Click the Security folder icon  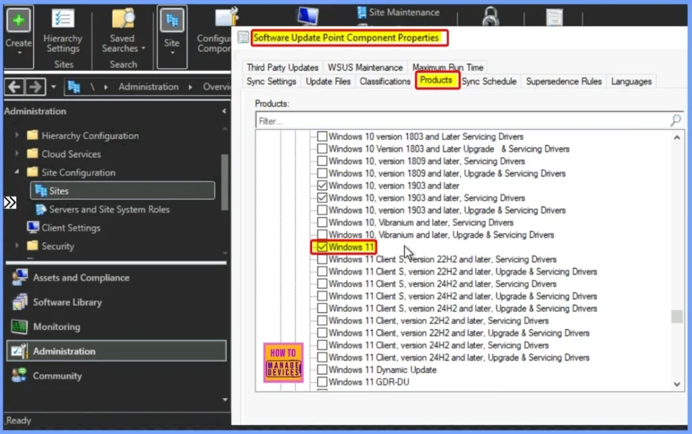(x=32, y=246)
